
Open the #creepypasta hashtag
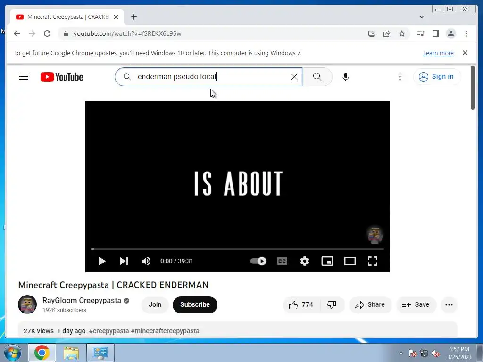[x=109, y=331]
